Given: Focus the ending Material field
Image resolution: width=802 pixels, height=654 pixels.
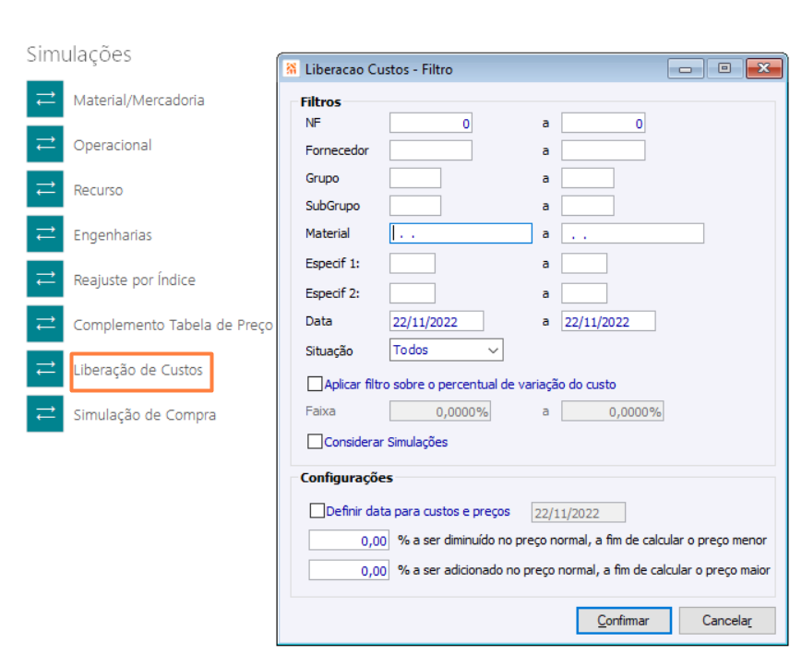Looking at the screenshot, I should [633, 233].
